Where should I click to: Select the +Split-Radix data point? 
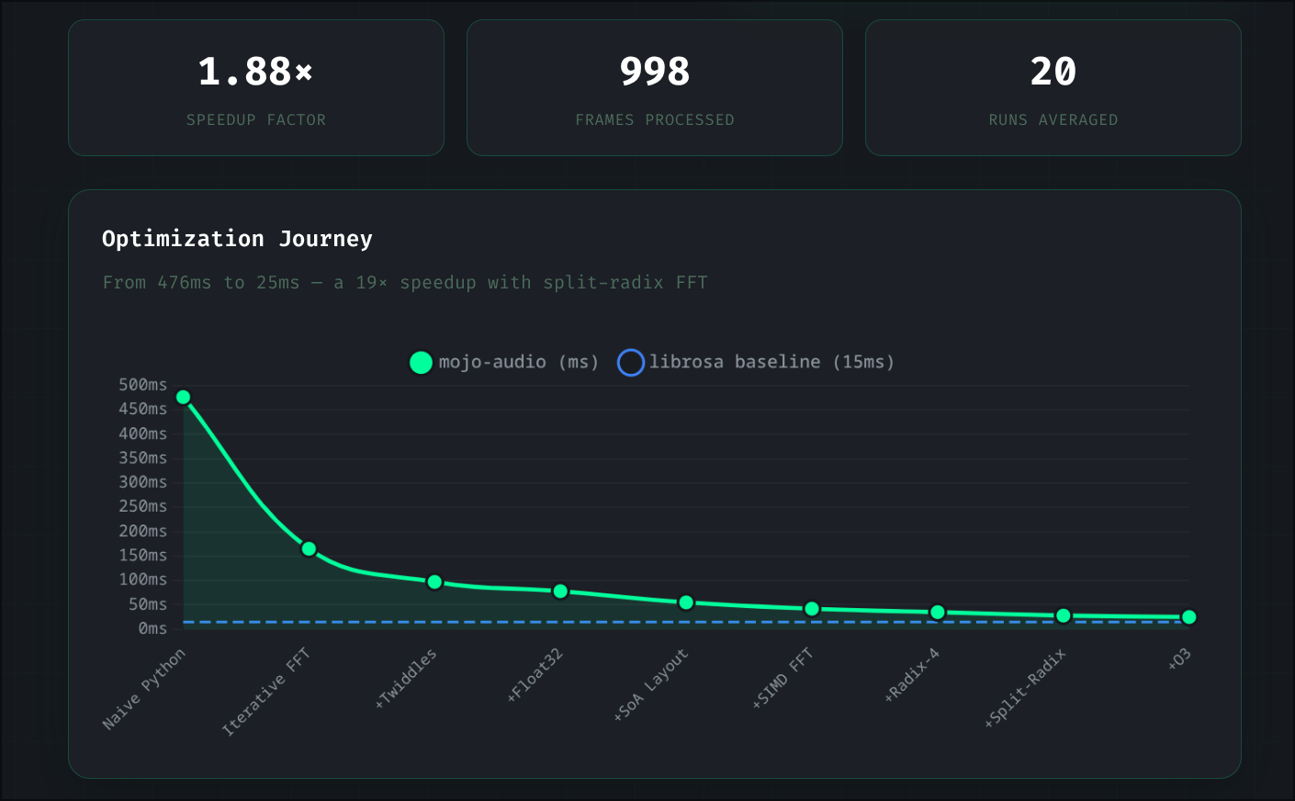pos(1064,615)
